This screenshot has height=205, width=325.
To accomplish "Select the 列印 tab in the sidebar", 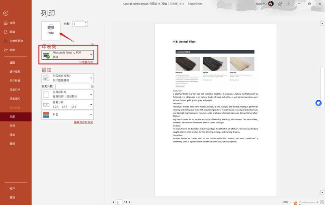I will (x=16, y=117).
